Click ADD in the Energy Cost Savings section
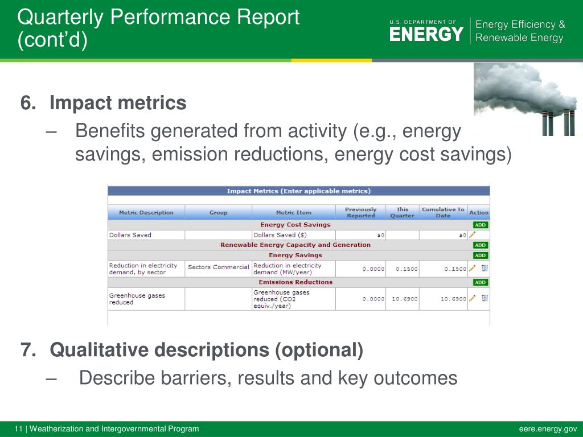This screenshot has height=437, width=583. 481,225
